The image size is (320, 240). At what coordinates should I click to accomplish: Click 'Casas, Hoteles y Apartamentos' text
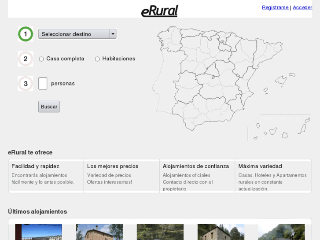click(272, 175)
